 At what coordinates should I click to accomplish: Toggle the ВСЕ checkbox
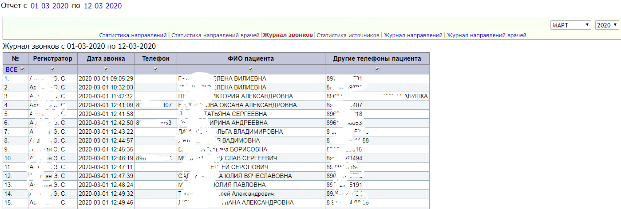pyautogui.click(x=23, y=70)
